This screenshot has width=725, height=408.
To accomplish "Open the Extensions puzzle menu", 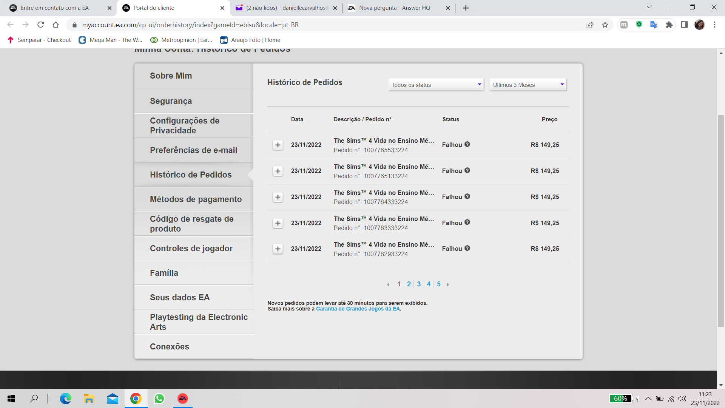I will click(x=669, y=25).
